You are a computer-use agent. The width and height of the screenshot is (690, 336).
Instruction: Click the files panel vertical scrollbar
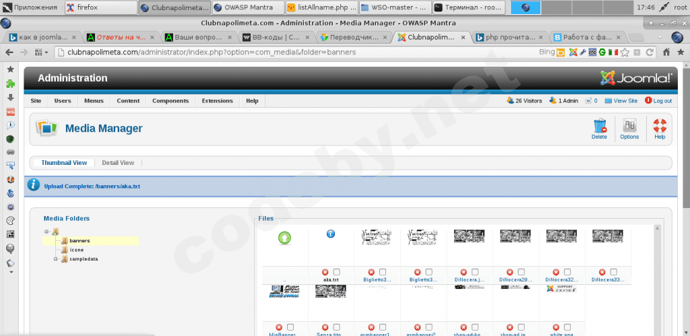click(x=658, y=280)
